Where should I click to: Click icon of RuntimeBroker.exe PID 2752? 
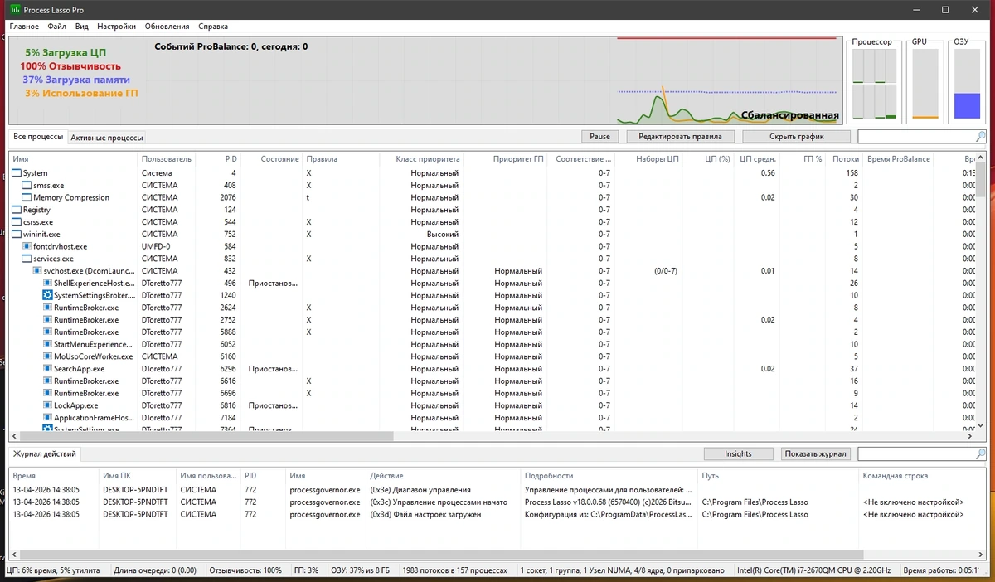[47, 320]
